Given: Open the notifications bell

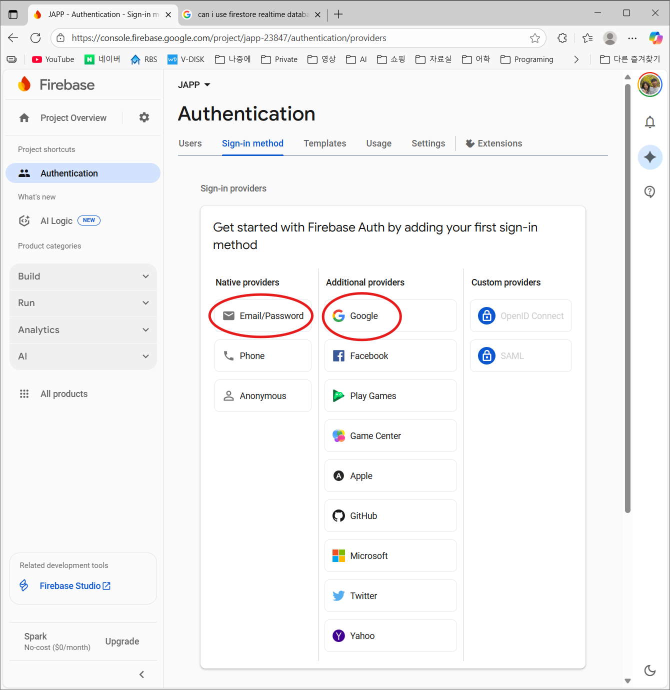Looking at the screenshot, I should [649, 122].
